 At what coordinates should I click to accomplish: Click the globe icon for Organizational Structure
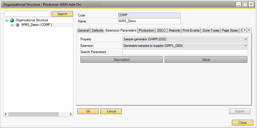point(12,20)
